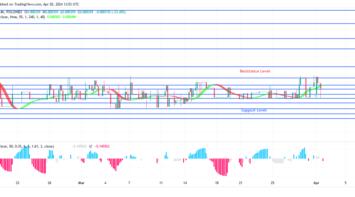This screenshot has width=355, height=197.
Task: Click the 22 date on time axis
Action: [x=17, y=183]
